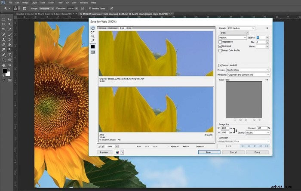301x191 pixels.
Task: Select the Paint Bucket tool
Action: pos(9,45)
